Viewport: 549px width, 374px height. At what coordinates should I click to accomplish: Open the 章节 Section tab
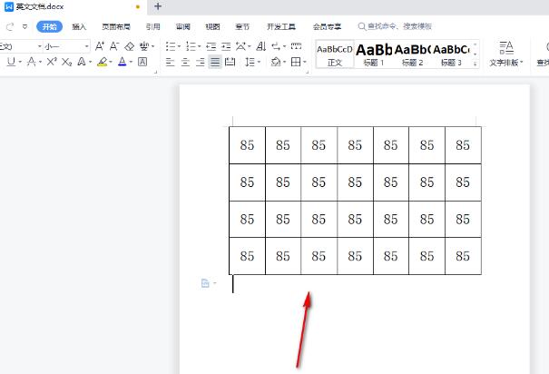pyautogui.click(x=242, y=26)
